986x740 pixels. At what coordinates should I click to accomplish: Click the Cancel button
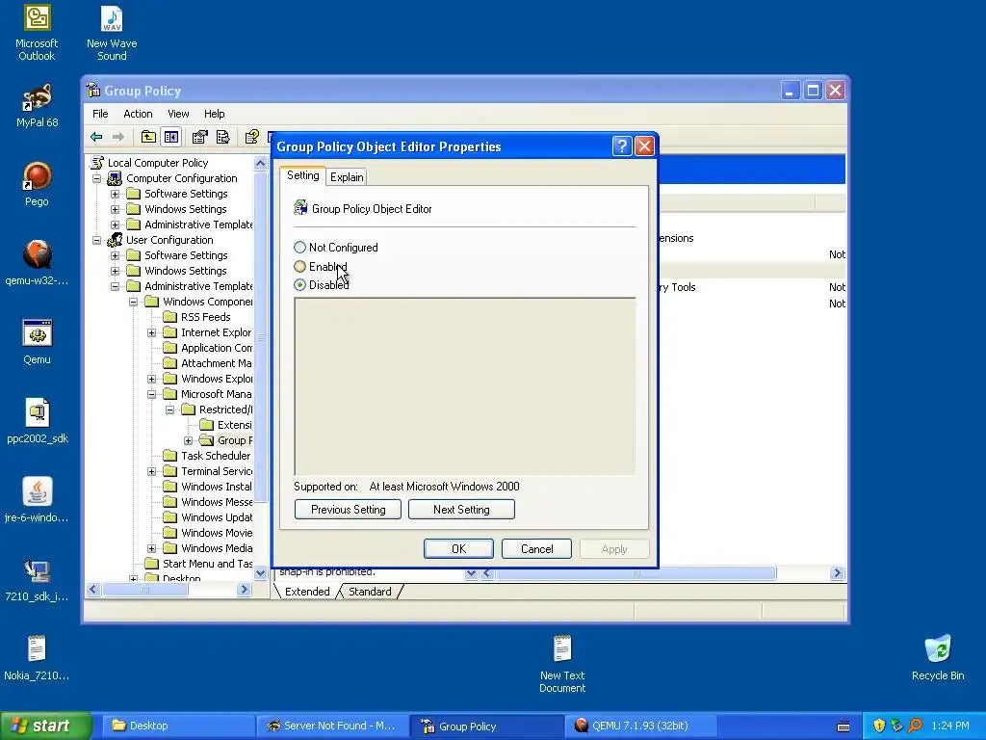click(x=536, y=548)
